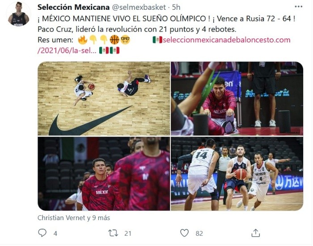Click the Selección Mexicana display name
Viewport: 313px width, 246px height.
click(73, 7)
